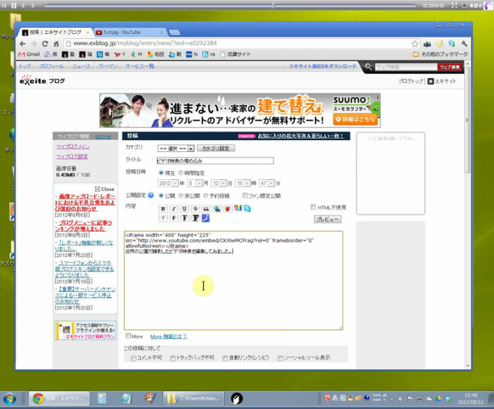This screenshot has width=494, height=409.
Task: Select the 非公開 radio button
Action: 181,195
